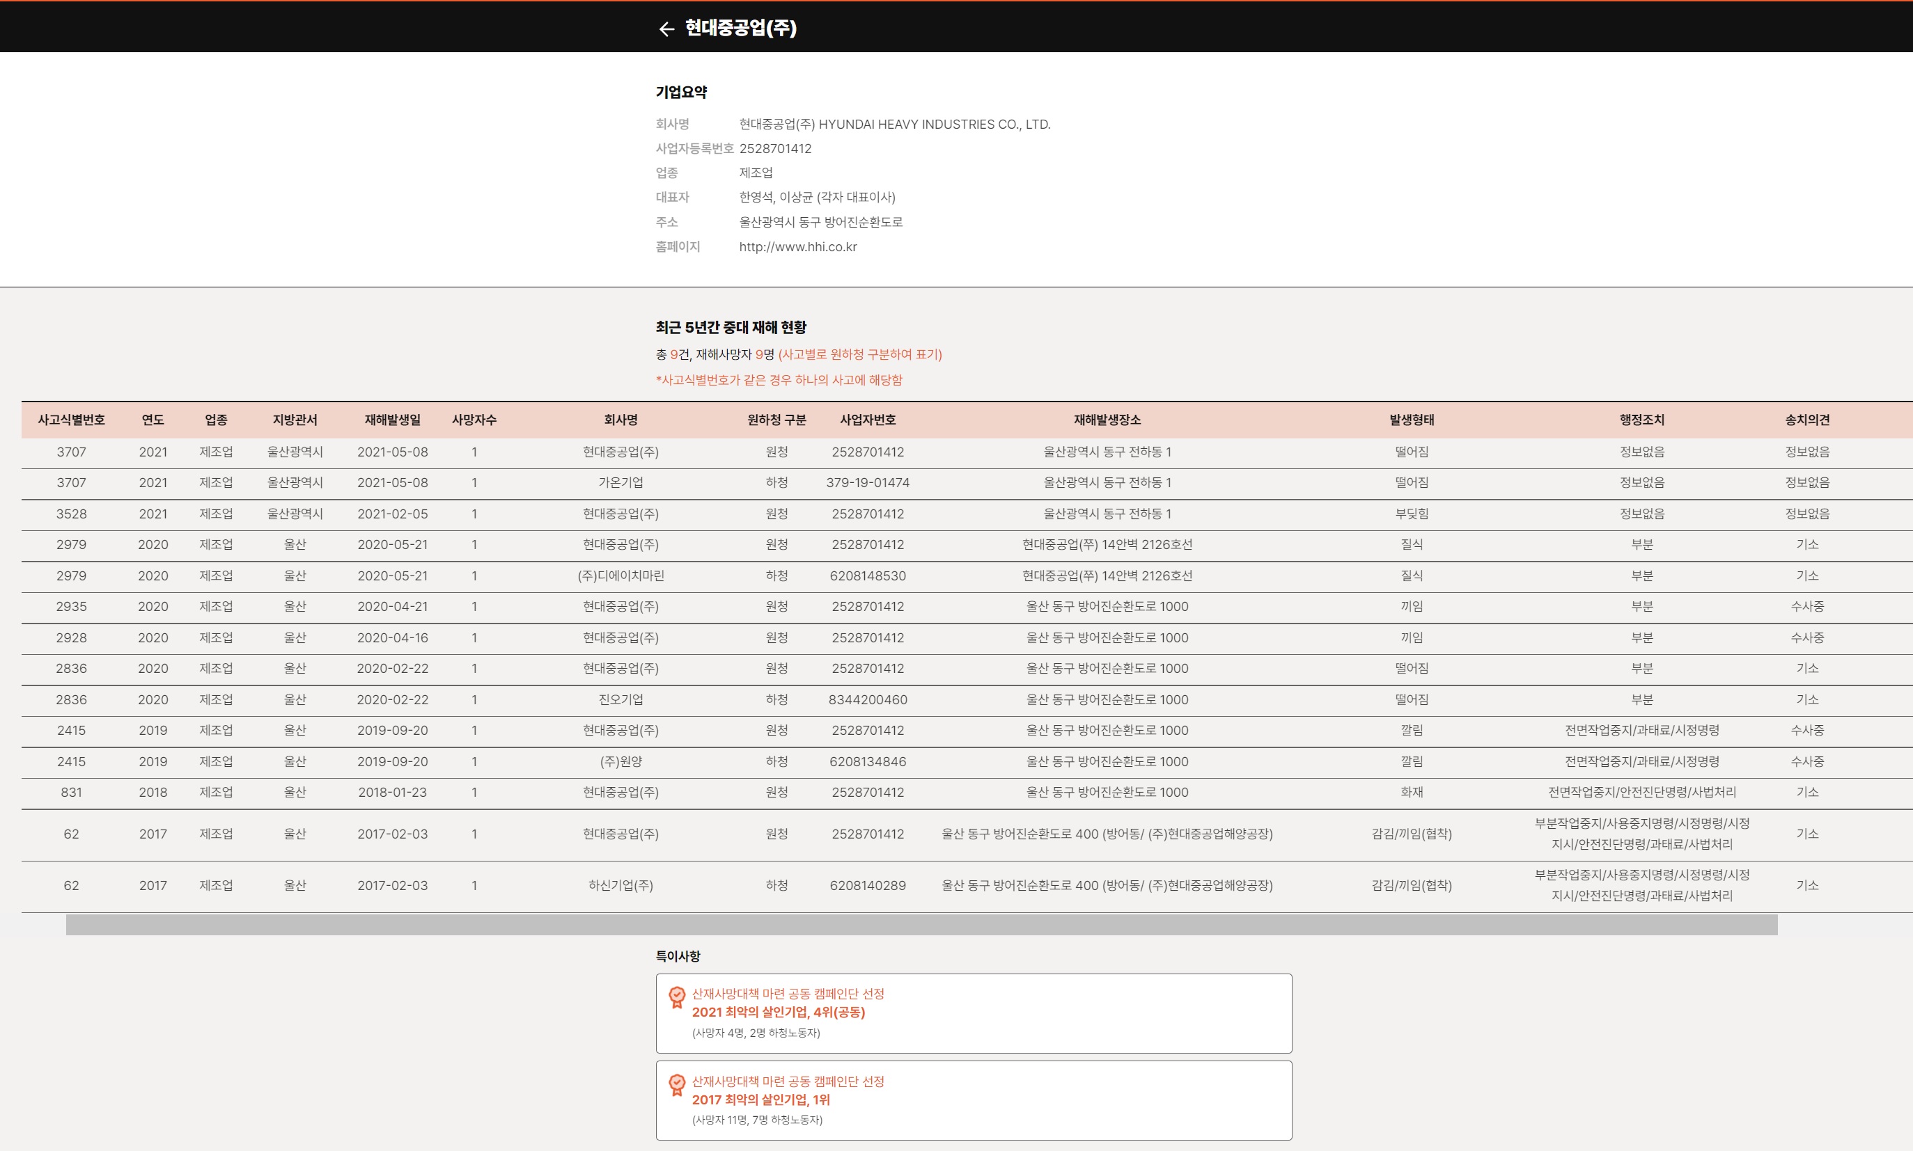Select the 가온기업 subcontractor row

620,482
